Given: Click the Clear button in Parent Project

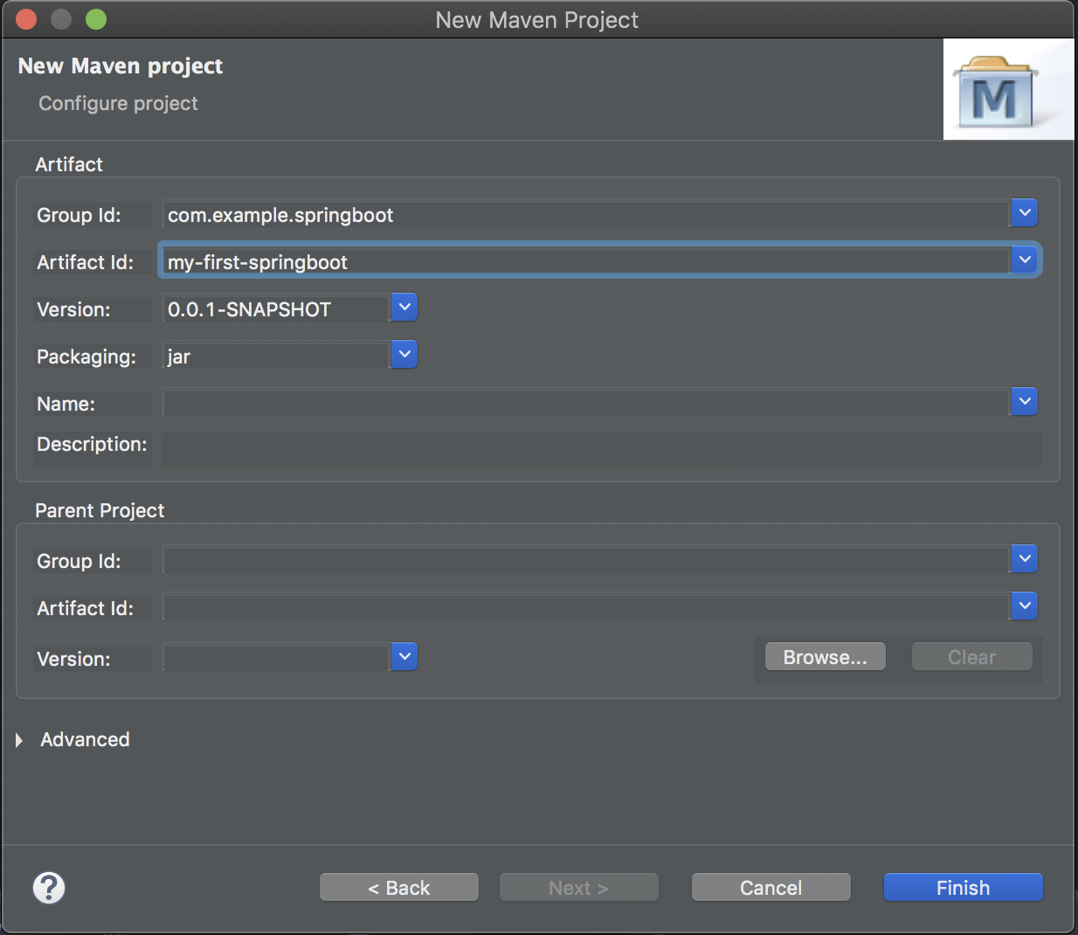Looking at the screenshot, I should click(x=971, y=656).
